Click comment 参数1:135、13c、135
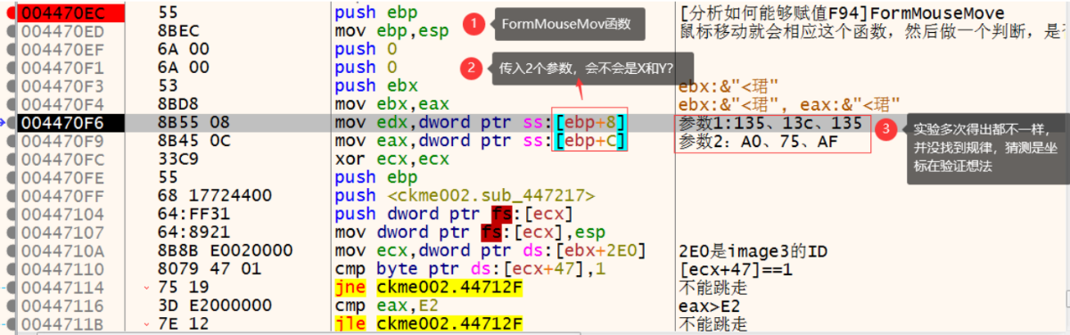This screenshot has height=335, width=1070. 770,122
